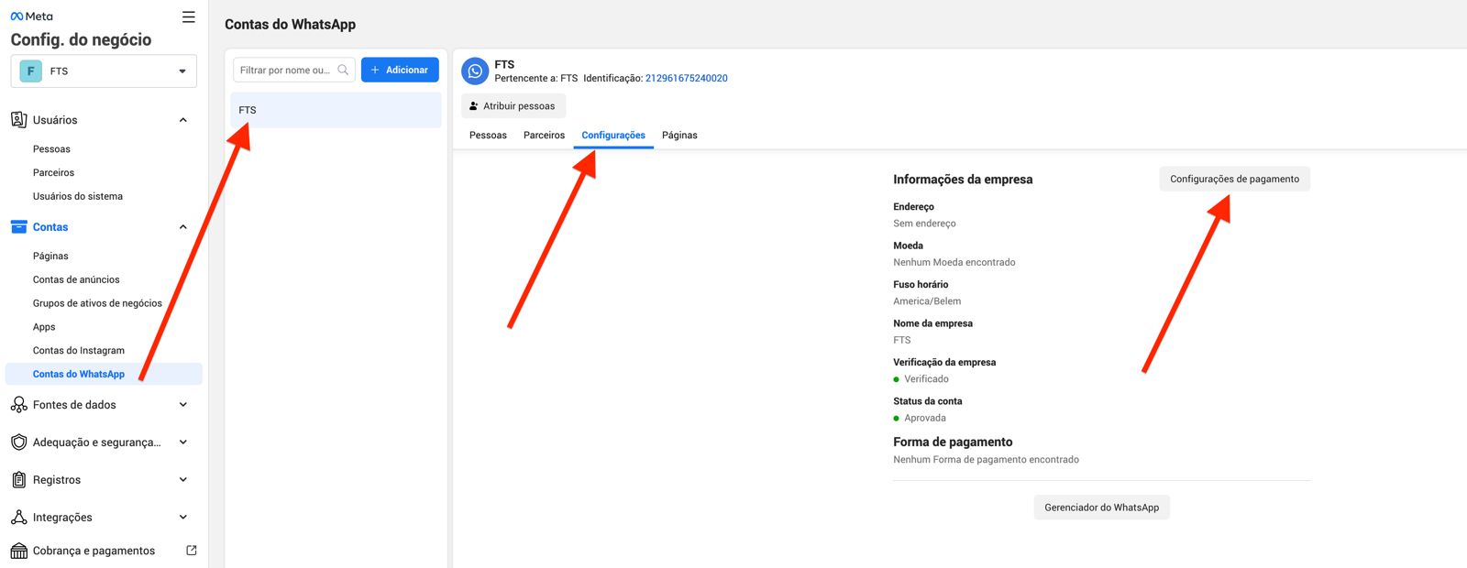Open Configurações de pagamento

[1234, 179]
